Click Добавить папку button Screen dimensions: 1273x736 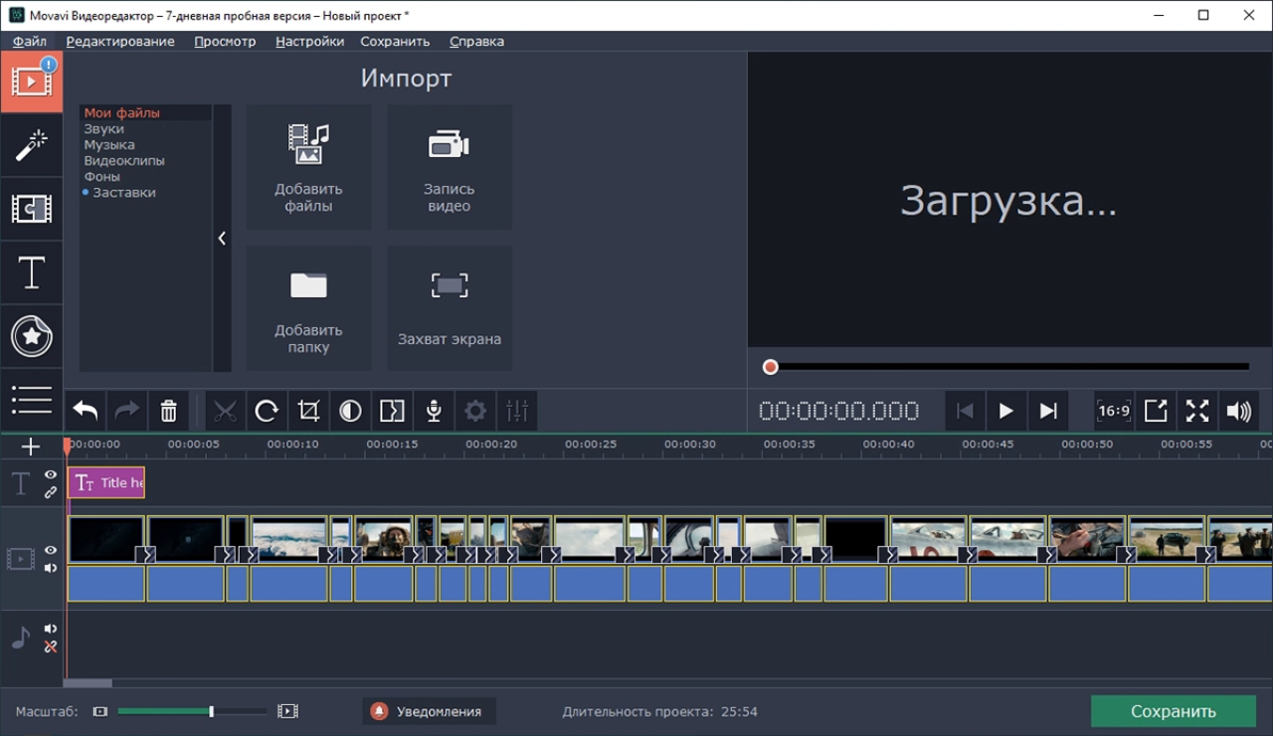coord(308,308)
